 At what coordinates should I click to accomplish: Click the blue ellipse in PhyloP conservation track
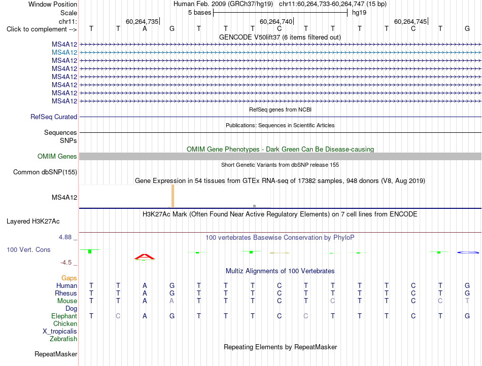click(468, 252)
